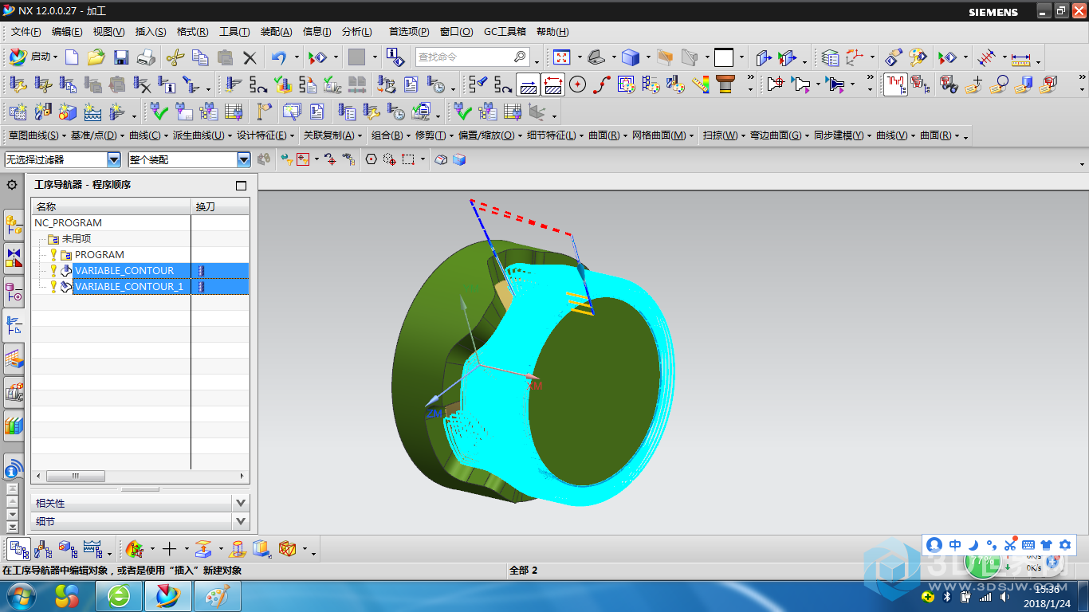Open the 视图 menu
This screenshot has height=612, width=1089.
tap(108, 32)
